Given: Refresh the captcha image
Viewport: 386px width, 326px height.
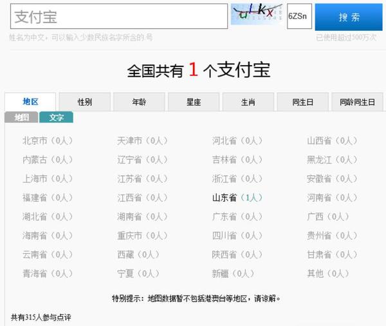Looking at the screenshot, I should [257, 14].
